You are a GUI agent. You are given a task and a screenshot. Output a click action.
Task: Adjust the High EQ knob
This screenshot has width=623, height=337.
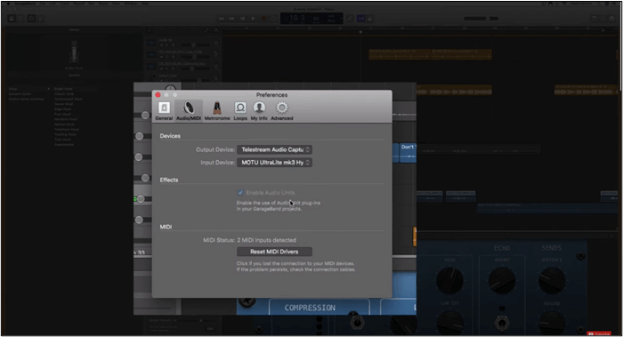pos(449,280)
